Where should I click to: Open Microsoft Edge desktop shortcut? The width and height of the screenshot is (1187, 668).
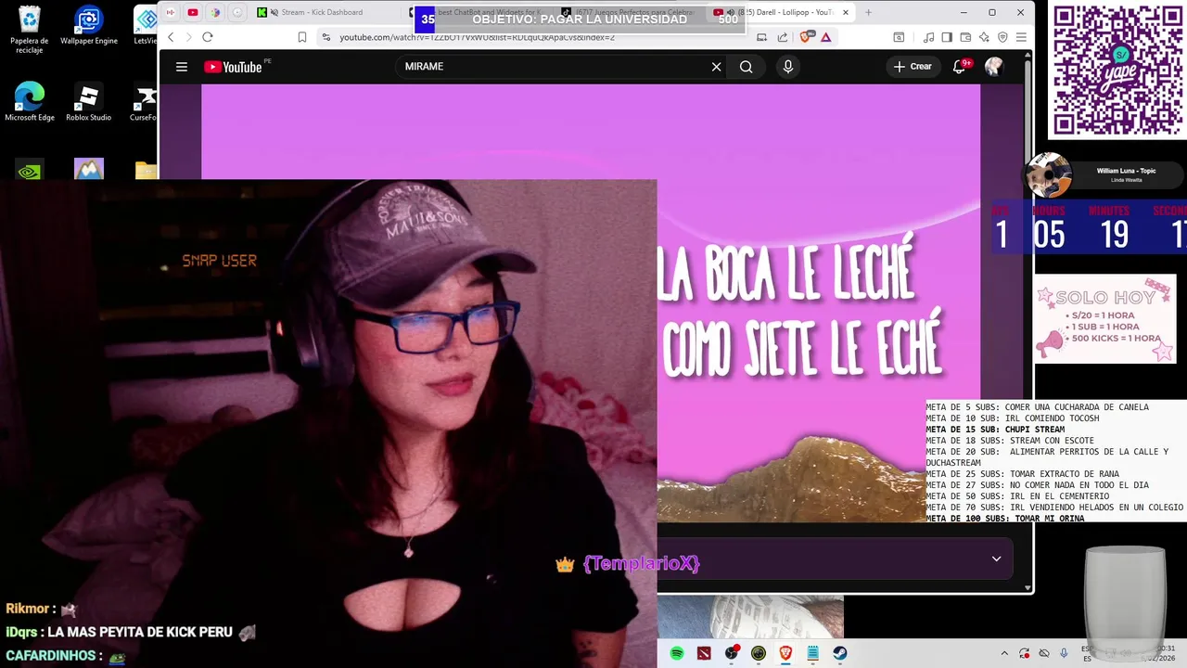pos(30,102)
